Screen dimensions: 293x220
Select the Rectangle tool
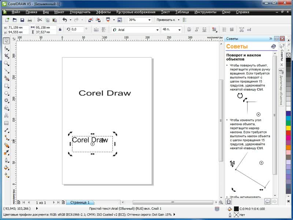(6, 86)
